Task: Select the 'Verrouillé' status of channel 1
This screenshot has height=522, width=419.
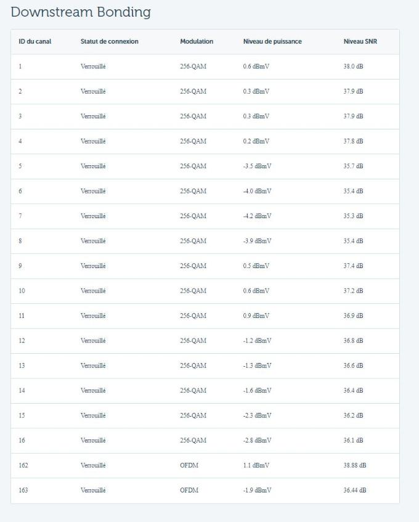Action: pyautogui.click(x=93, y=67)
